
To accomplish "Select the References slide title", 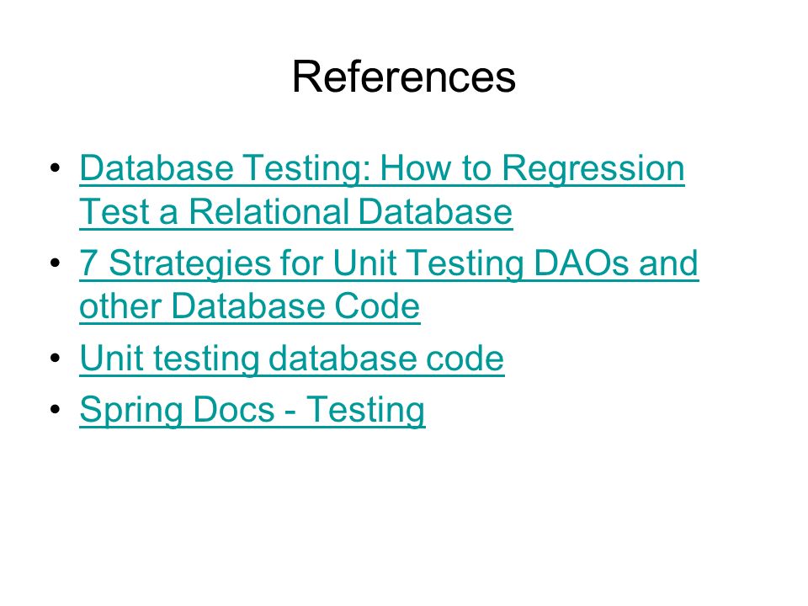I will 403,77.
